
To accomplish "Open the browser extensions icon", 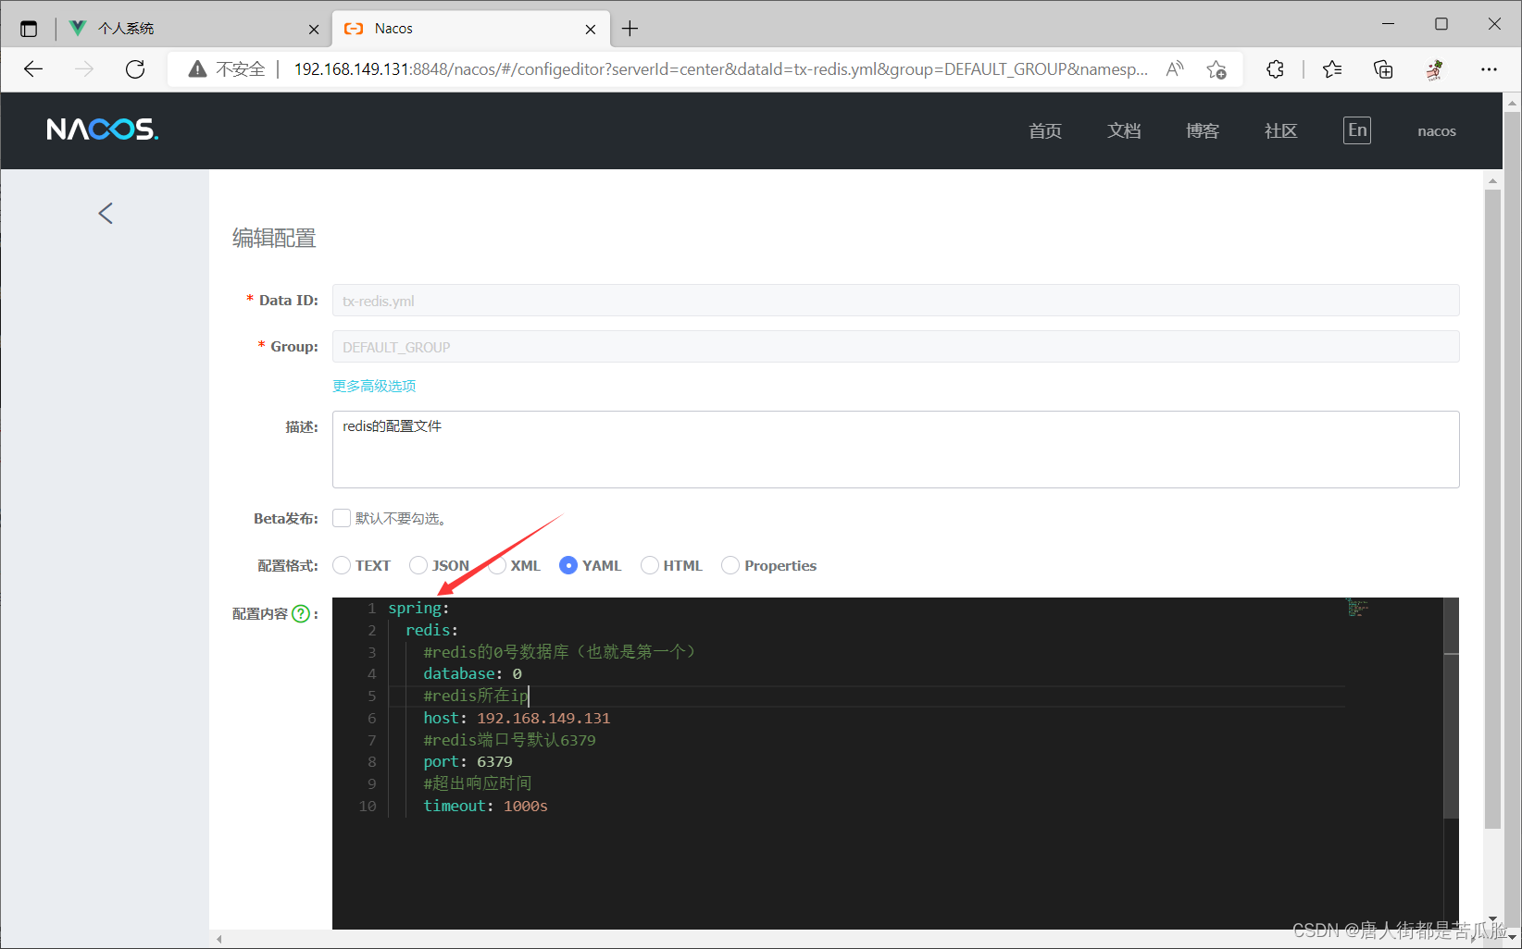I will 1275,69.
